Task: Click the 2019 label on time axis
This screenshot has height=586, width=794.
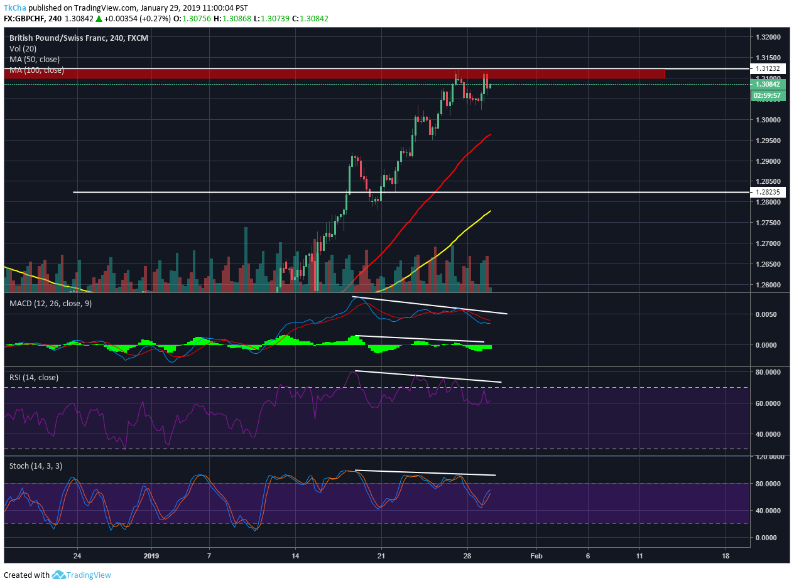Action: tap(151, 556)
